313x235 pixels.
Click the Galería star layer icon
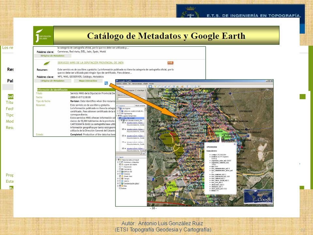pyautogui.click(x=122, y=181)
